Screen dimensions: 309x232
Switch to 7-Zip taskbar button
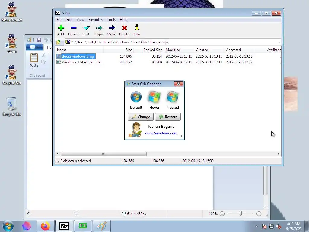pyautogui.click(x=64, y=226)
